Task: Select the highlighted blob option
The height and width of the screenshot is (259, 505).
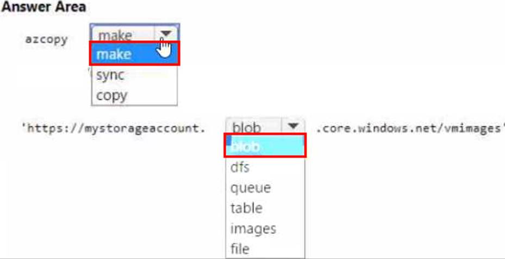Action: (x=264, y=146)
